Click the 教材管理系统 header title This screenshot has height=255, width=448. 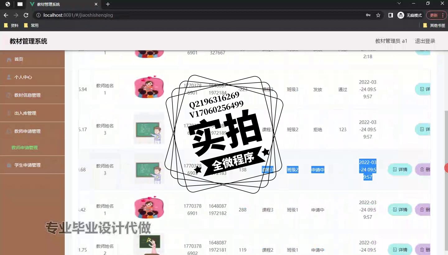[28, 41]
